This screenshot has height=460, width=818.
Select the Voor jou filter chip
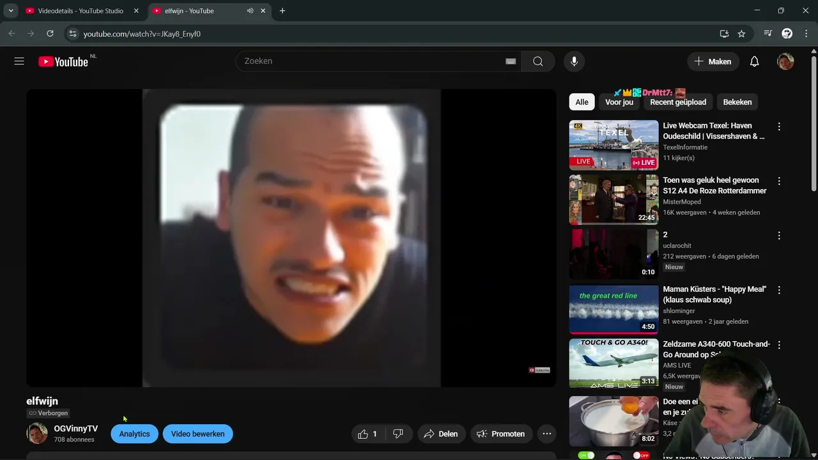click(x=619, y=102)
